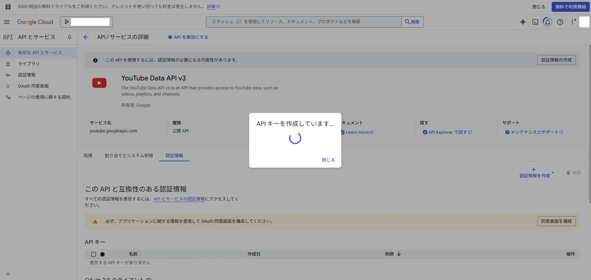This screenshot has height=280, width=591.
Task: Click the YouTube Data API v3 title
Action: [x=153, y=78]
